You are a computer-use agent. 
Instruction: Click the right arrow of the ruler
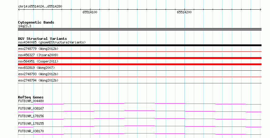[260, 10]
